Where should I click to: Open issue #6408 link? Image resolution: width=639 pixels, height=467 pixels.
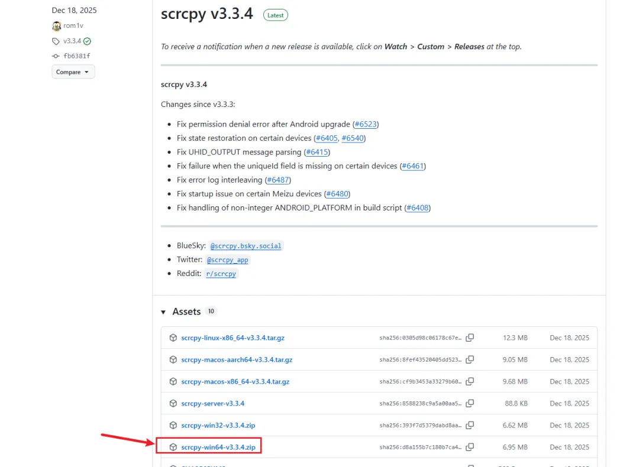(417, 207)
